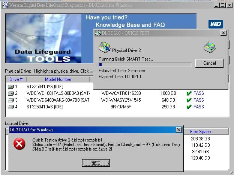Click the 119.42 GB free space value
234x175 pixels.
tap(200, 145)
